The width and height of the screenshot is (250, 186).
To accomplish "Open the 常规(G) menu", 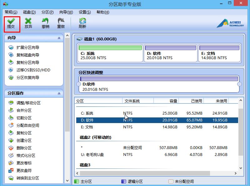I will pyautogui.click(x=11, y=12).
